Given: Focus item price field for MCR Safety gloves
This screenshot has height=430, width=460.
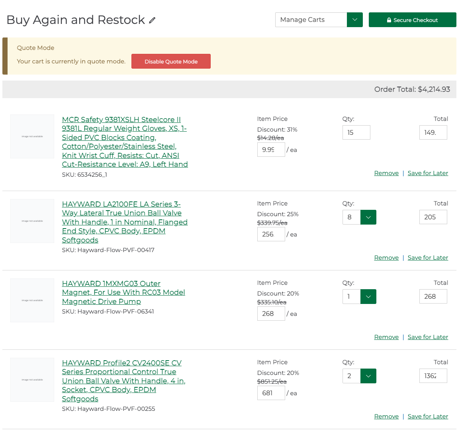Looking at the screenshot, I should tap(271, 150).
